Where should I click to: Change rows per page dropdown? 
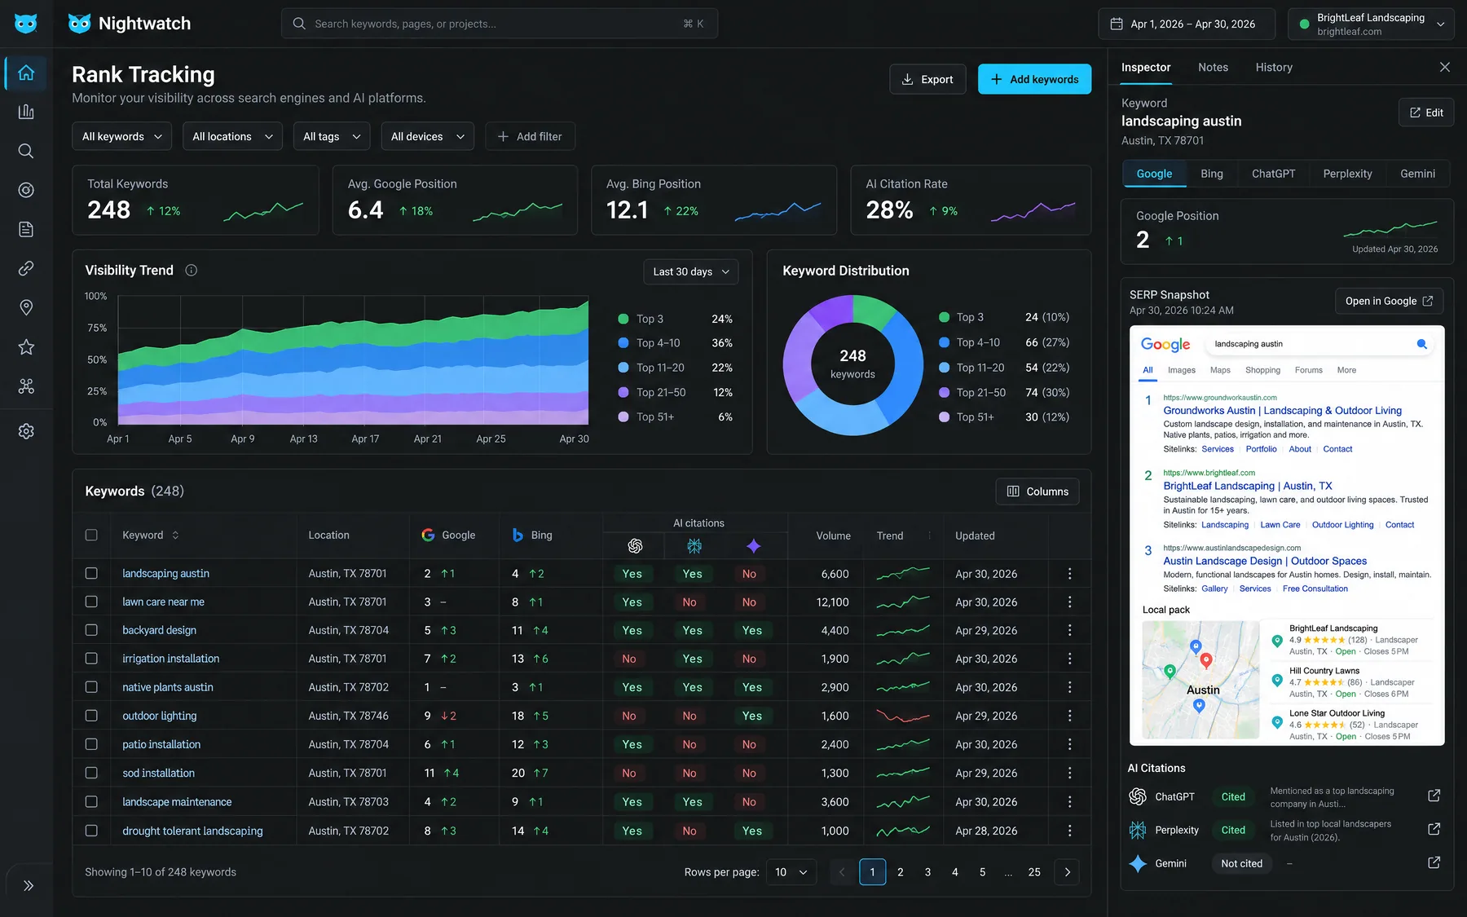pos(791,873)
